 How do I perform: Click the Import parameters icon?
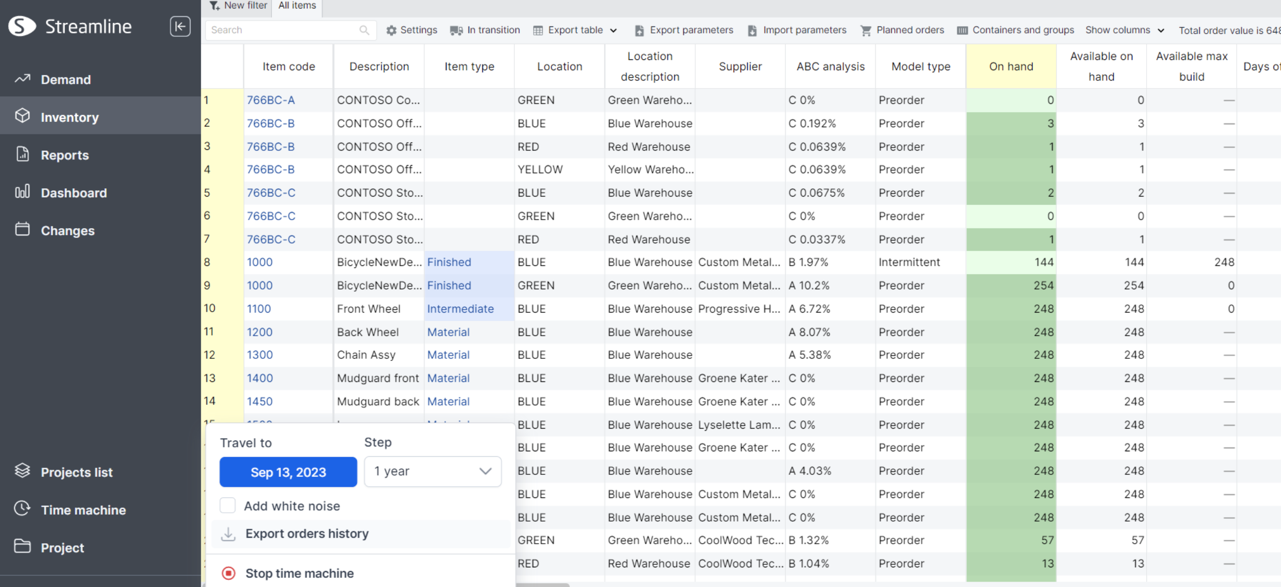(752, 30)
